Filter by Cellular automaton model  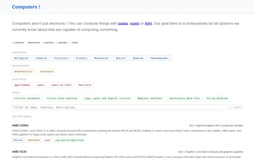click(x=27, y=99)
